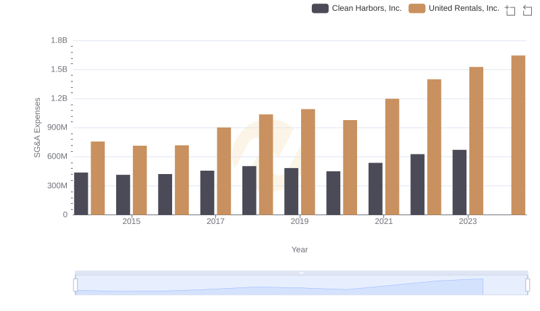This screenshot has width=540, height=311.
Task: Click the zoom reset restore icon
Action: (527, 10)
